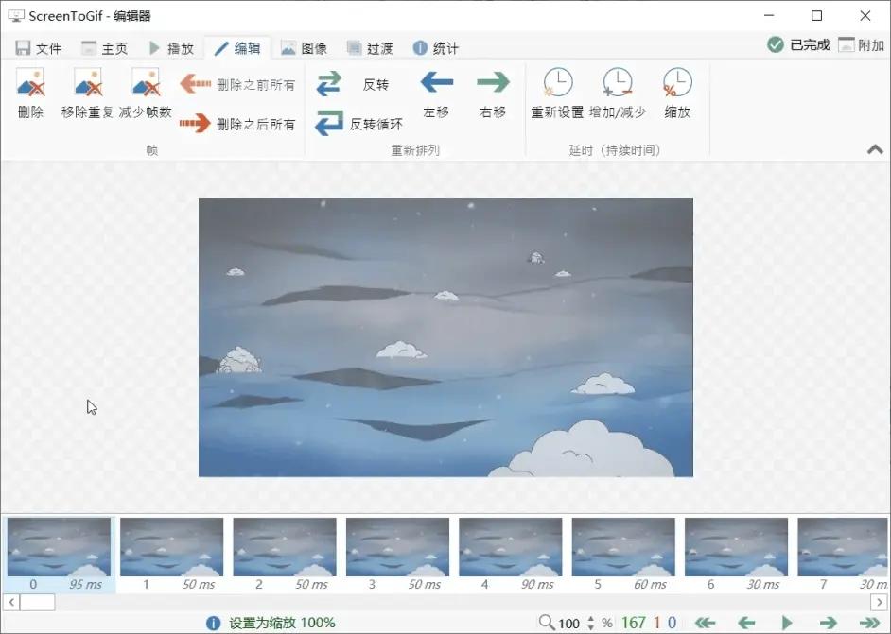Screen dimensions: 891x634
Task: Click the current frame index 0
Action: [672, 623]
